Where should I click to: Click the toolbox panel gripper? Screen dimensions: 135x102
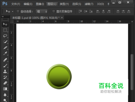point(5,19)
